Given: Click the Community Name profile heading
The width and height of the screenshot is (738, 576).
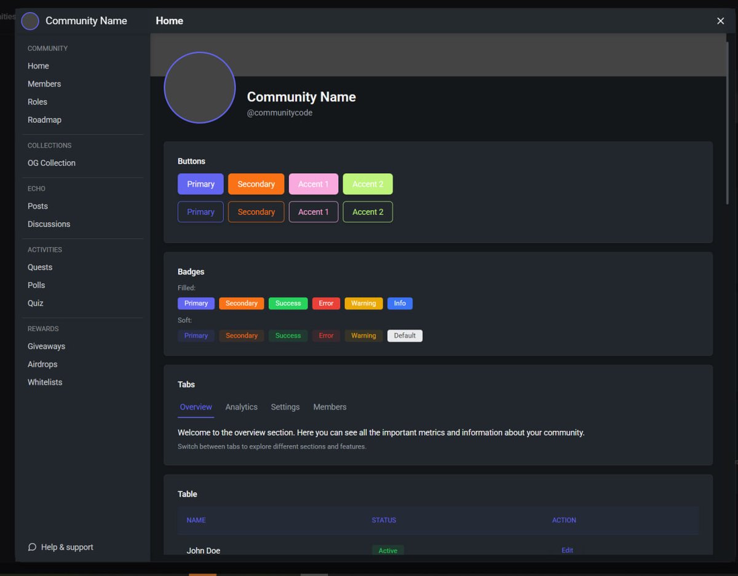Looking at the screenshot, I should point(301,97).
